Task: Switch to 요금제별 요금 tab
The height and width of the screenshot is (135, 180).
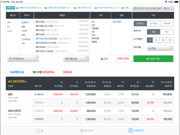Action: (17, 72)
